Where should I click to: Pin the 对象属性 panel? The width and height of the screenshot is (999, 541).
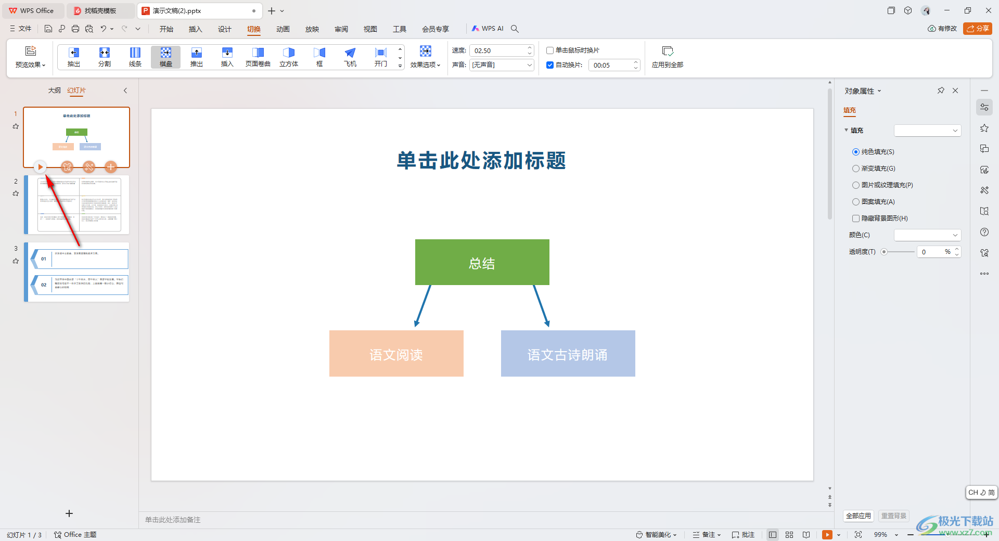tap(941, 91)
